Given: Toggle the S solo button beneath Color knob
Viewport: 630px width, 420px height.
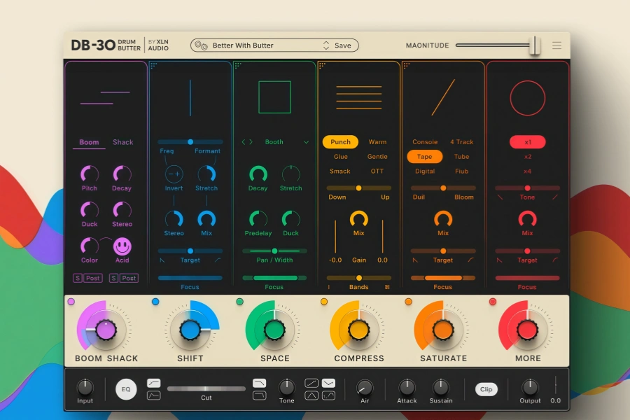Looking at the screenshot, I should (x=77, y=278).
